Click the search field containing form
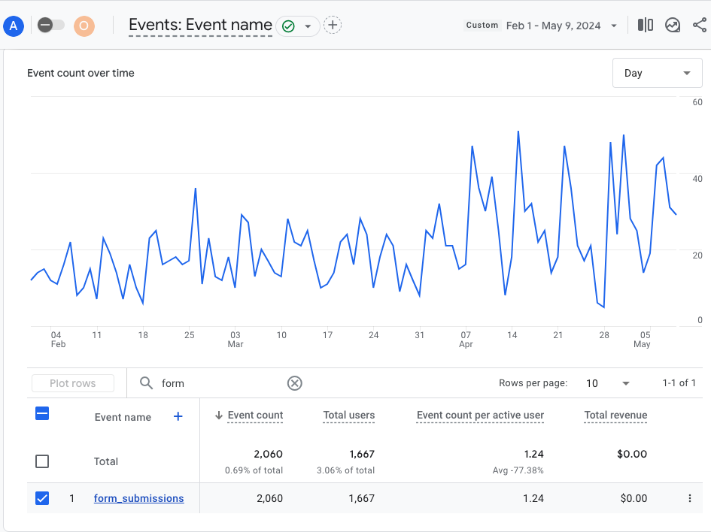Image resolution: width=711 pixels, height=532 pixels. (x=218, y=383)
